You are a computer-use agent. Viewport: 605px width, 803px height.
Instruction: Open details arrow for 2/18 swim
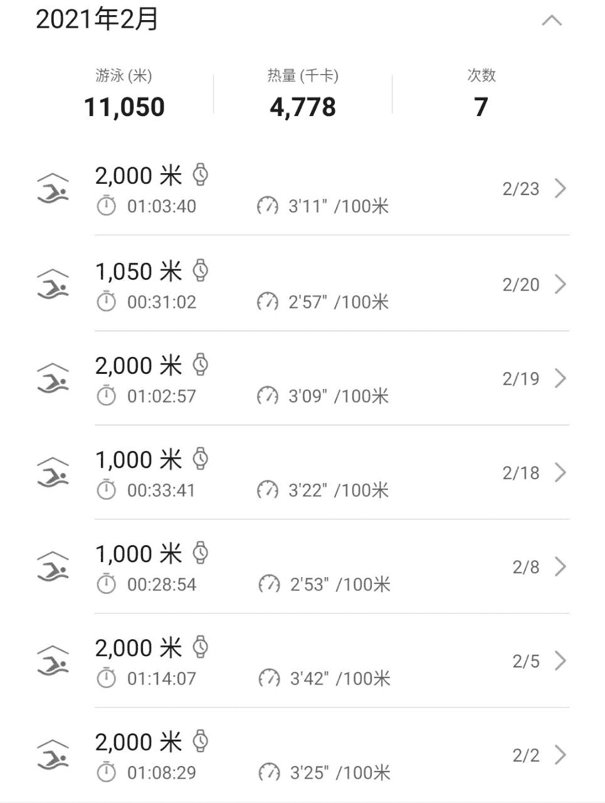[560, 472]
